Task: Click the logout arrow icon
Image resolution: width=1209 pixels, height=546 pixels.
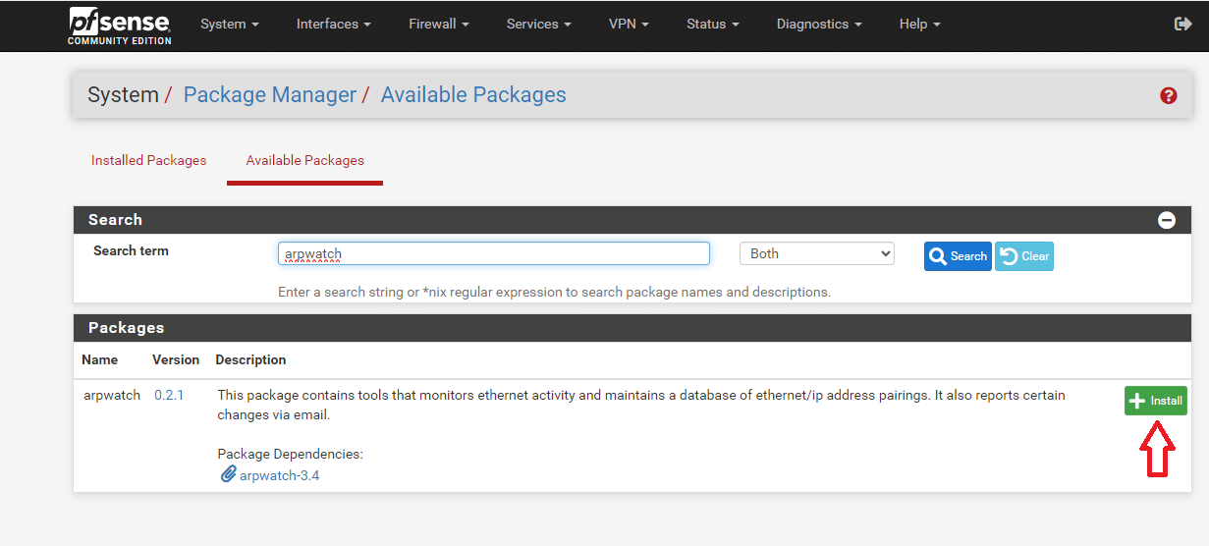Action: click(1182, 24)
